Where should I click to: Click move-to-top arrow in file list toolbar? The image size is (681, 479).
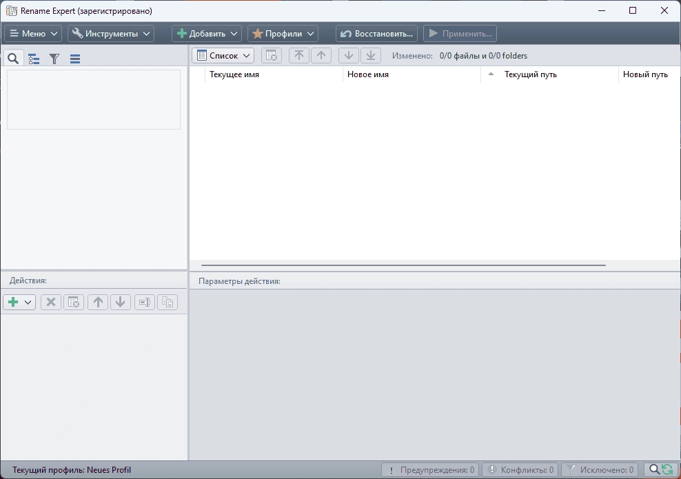299,56
